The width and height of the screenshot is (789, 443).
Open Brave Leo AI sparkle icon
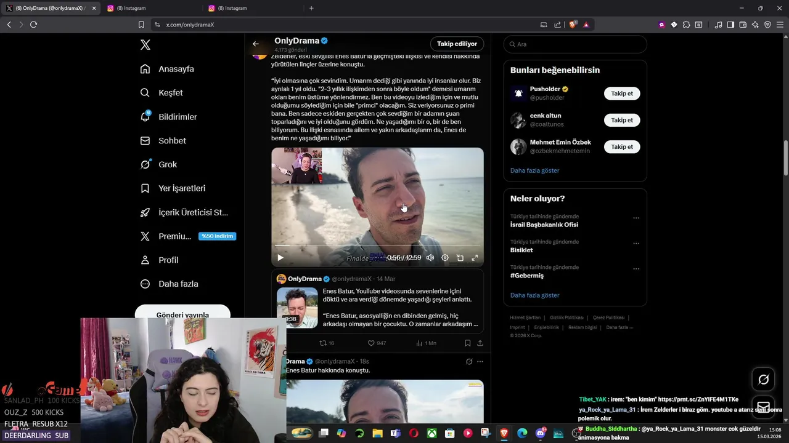(755, 25)
